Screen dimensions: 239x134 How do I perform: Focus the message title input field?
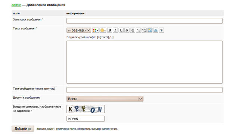pyautogui.click(x=145, y=21)
